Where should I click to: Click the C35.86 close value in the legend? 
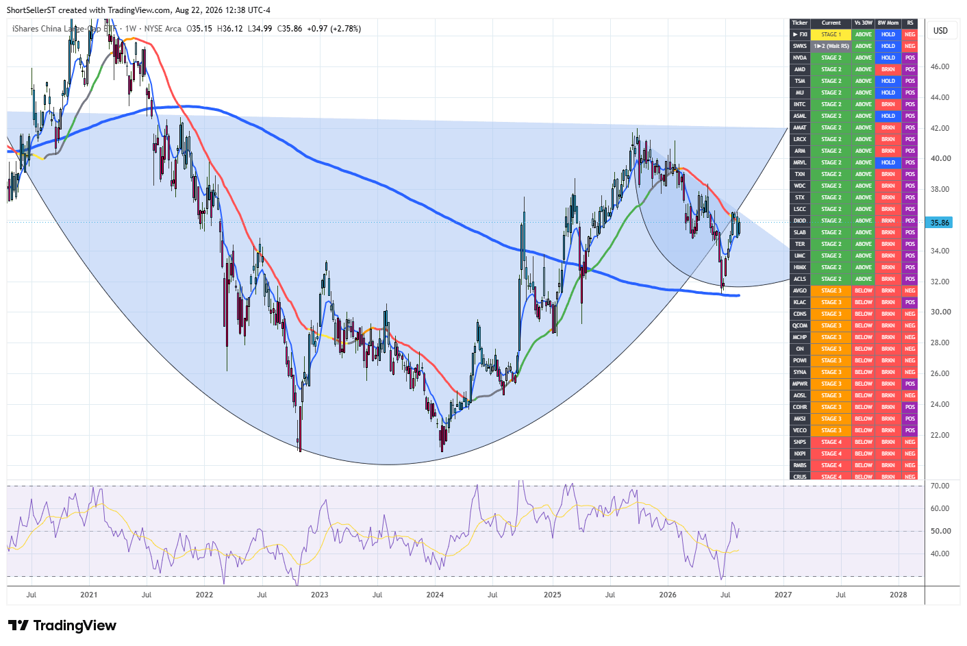click(x=290, y=29)
